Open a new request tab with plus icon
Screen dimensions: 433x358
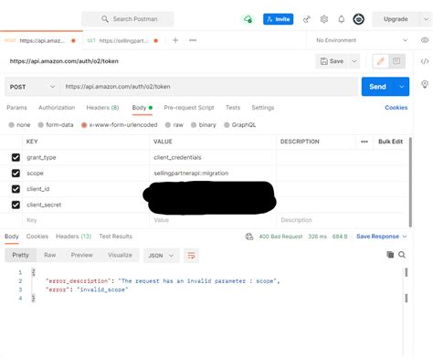pos(175,40)
